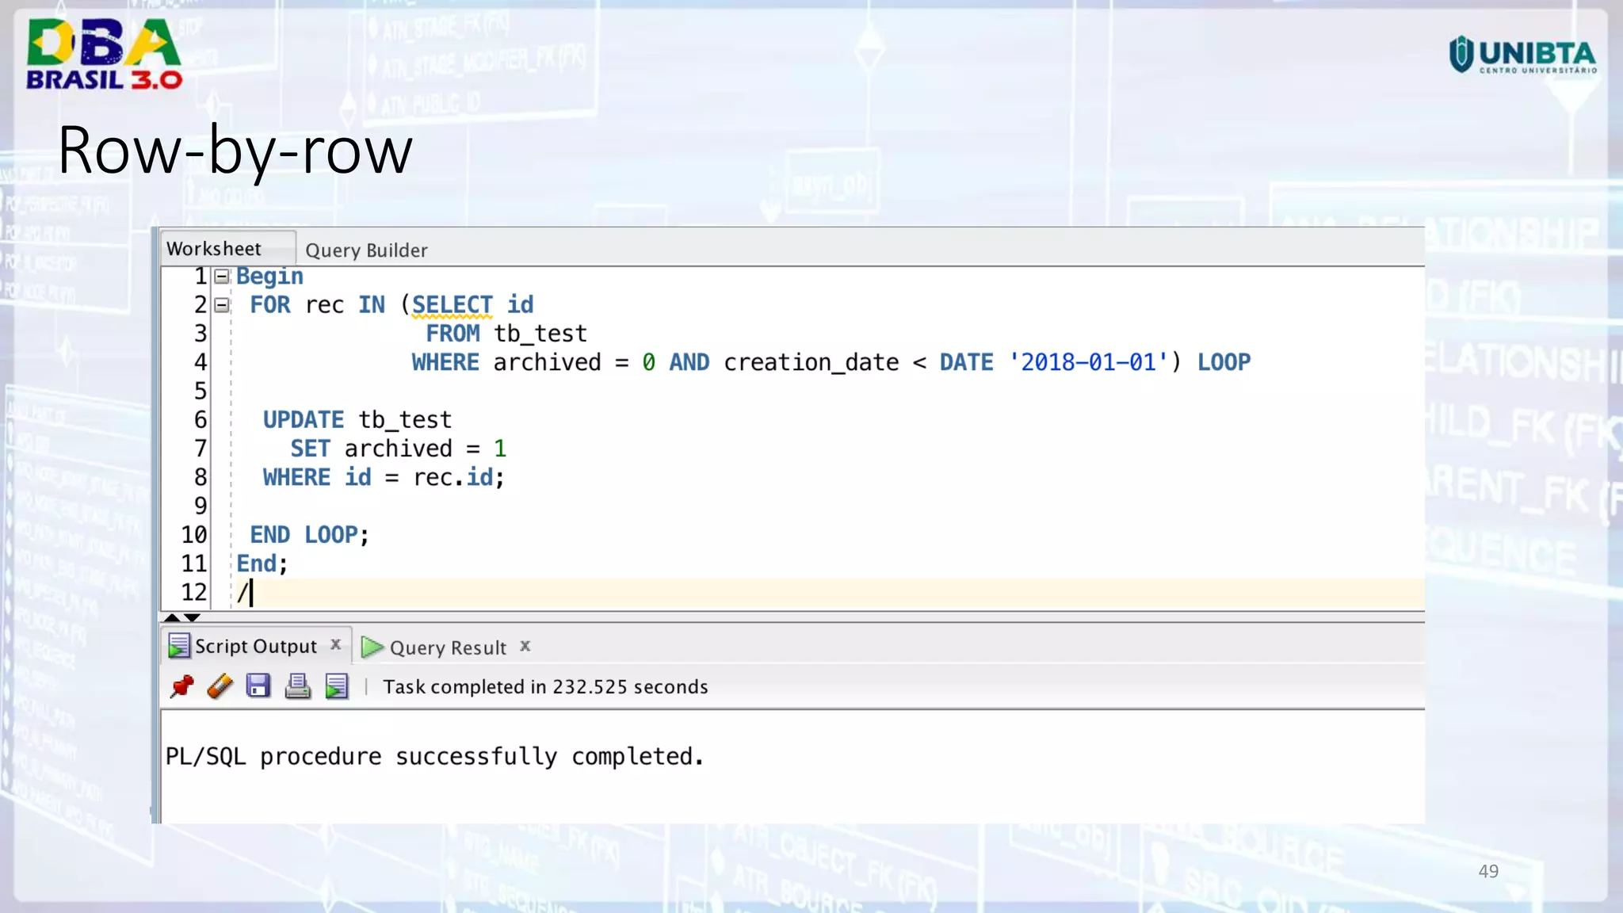This screenshot has height=913, width=1623.
Task: Click the red pin icon in Script Output toolbar
Action: pos(181,686)
